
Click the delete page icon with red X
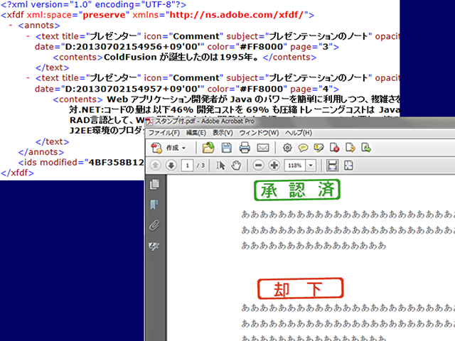[335, 148]
